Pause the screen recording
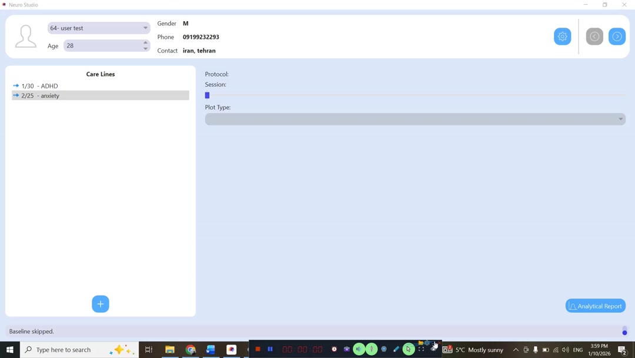The height and width of the screenshot is (358, 635). click(x=270, y=349)
